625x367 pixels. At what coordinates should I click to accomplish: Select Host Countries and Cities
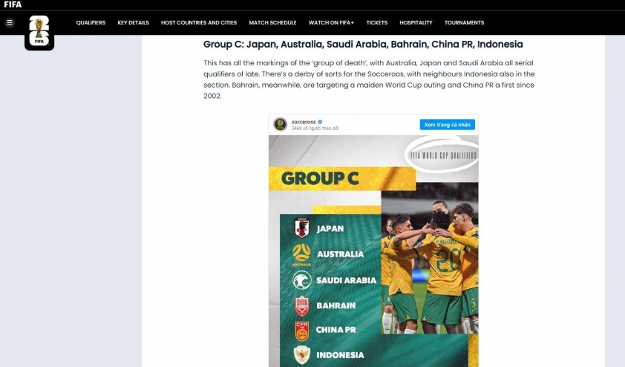pos(199,23)
